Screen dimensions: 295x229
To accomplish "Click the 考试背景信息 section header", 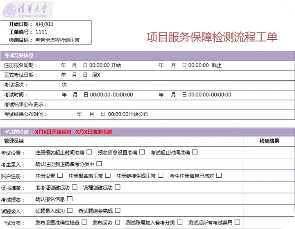I will coord(147,56).
